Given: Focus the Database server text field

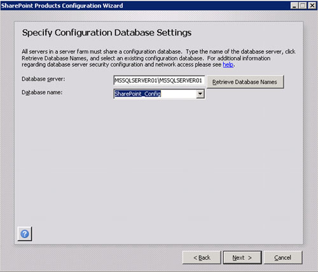Looking at the screenshot, I should 159,80.
